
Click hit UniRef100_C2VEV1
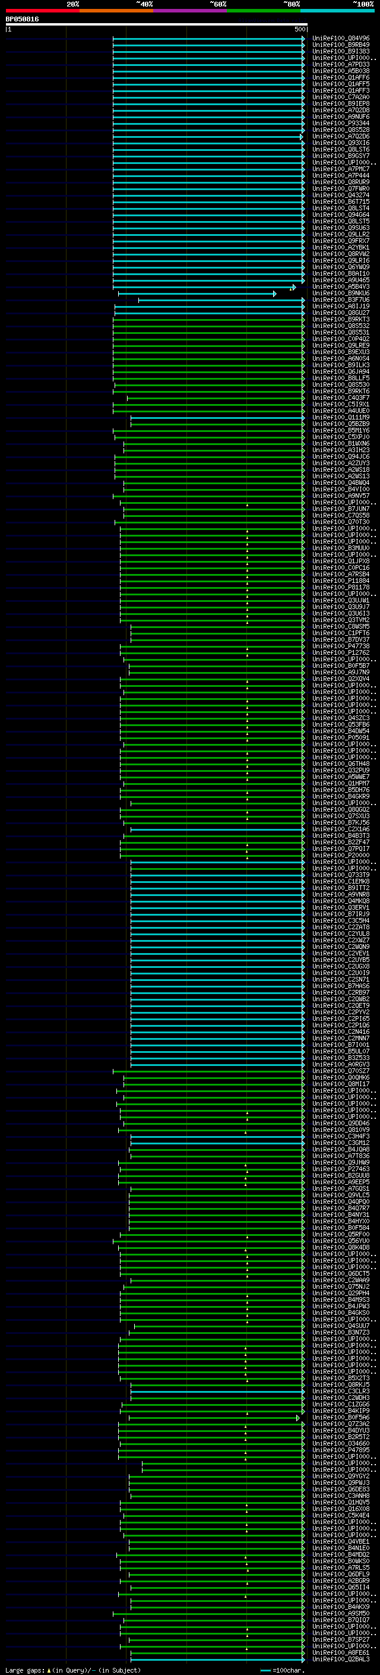(341, 954)
